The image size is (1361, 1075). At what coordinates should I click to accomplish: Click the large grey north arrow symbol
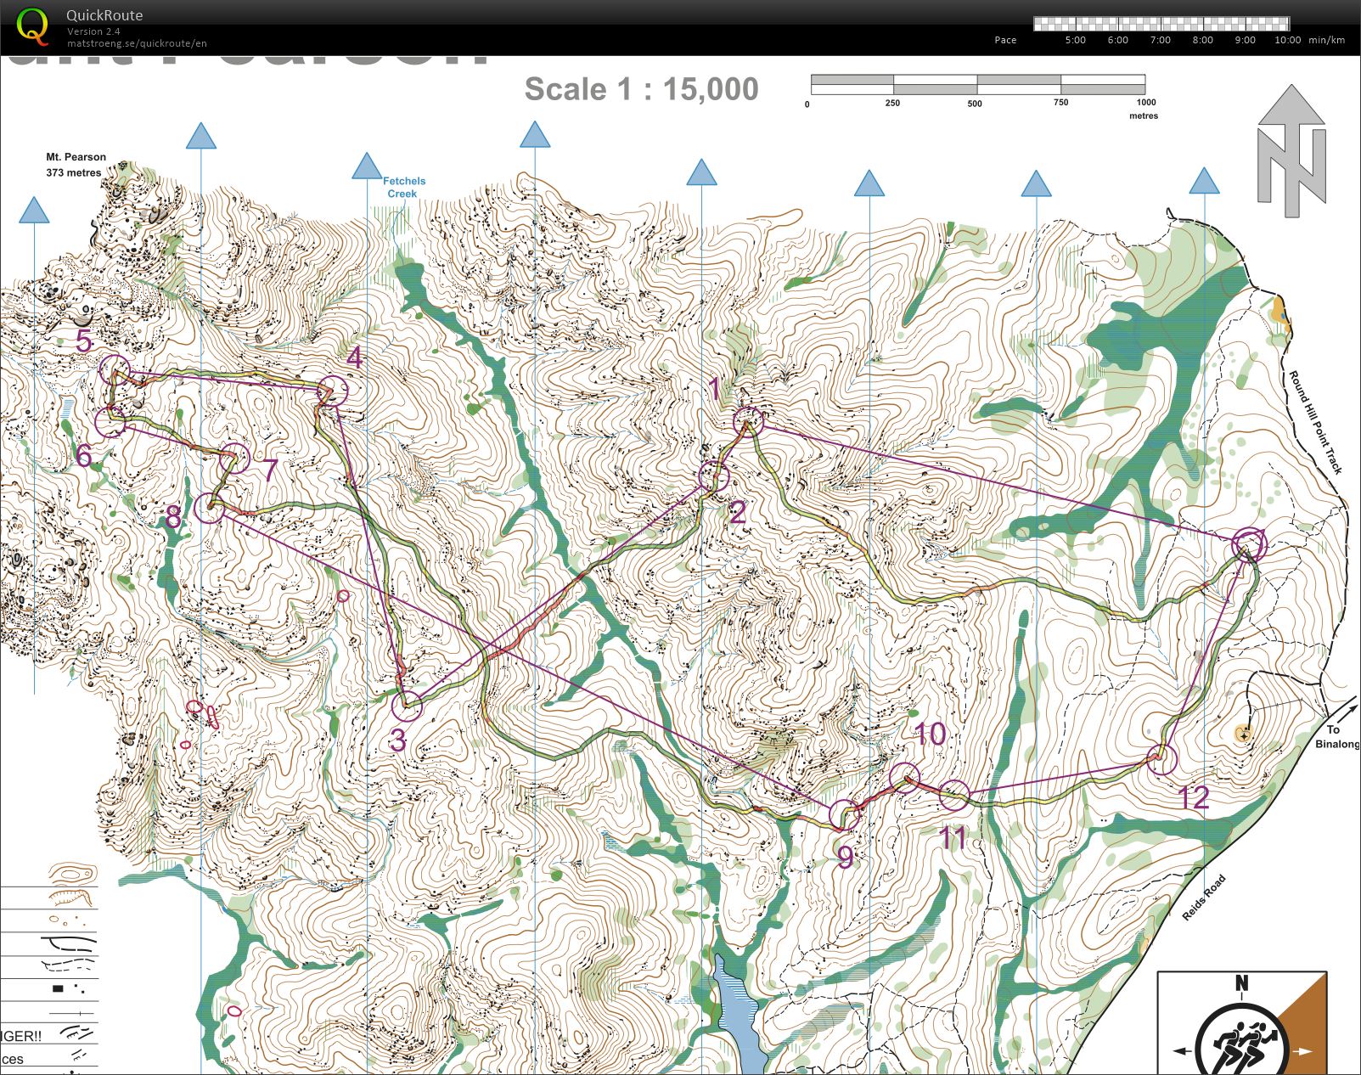point(1291,151)
